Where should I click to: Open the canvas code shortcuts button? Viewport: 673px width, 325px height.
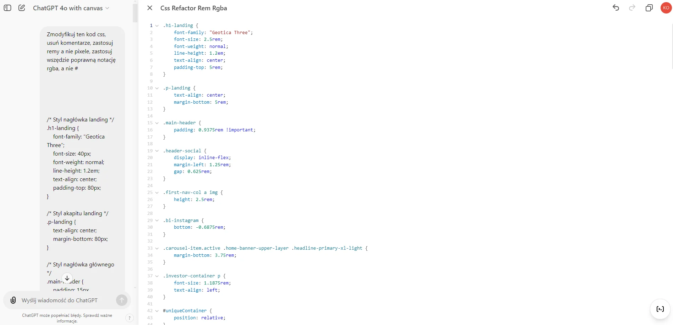660,309
